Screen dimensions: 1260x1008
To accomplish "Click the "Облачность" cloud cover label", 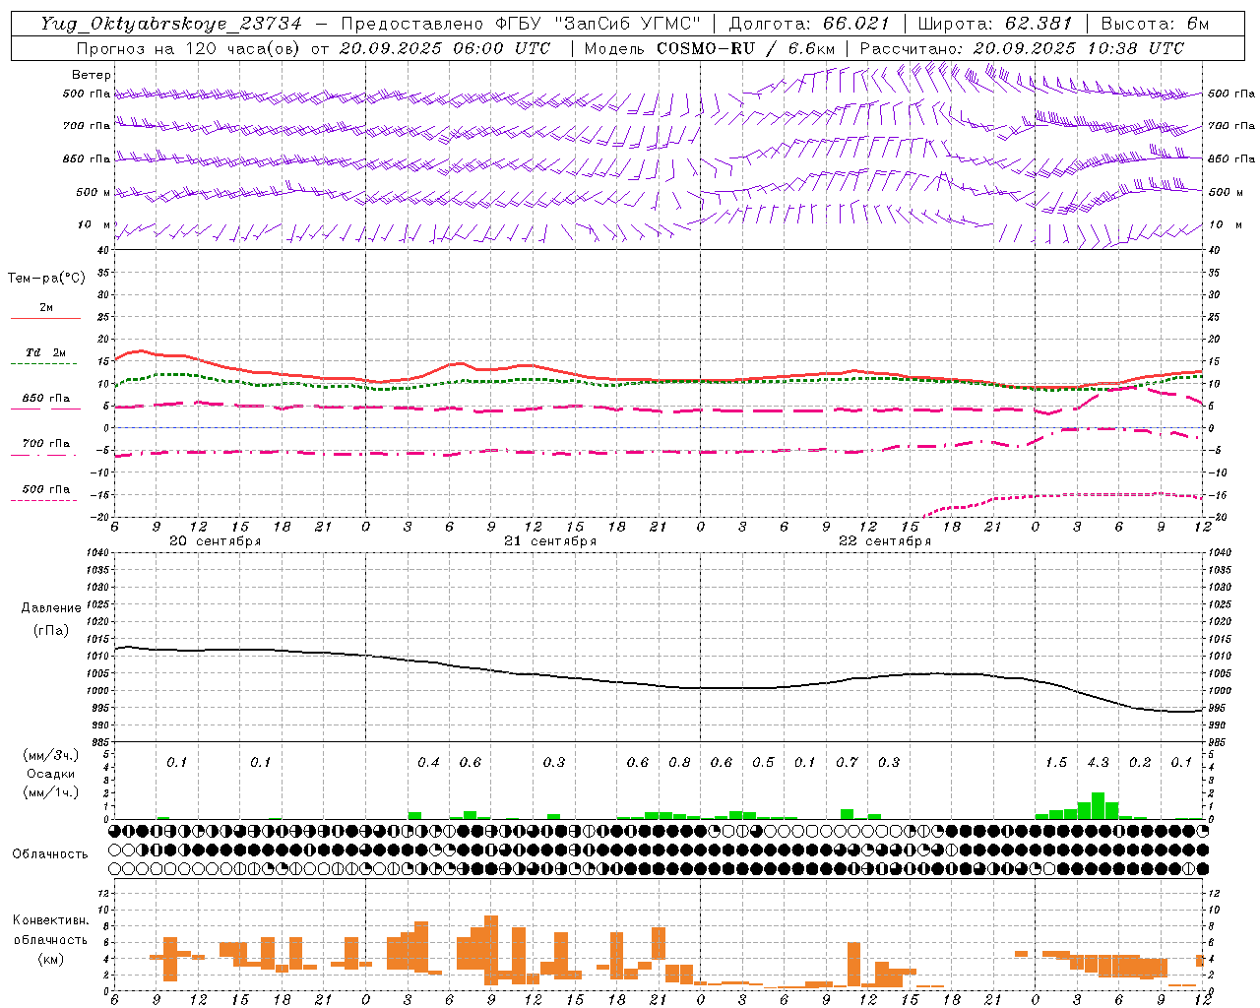I will tap(50, 854).
